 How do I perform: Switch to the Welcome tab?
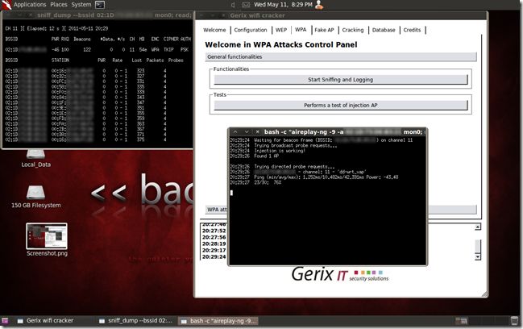214,30
